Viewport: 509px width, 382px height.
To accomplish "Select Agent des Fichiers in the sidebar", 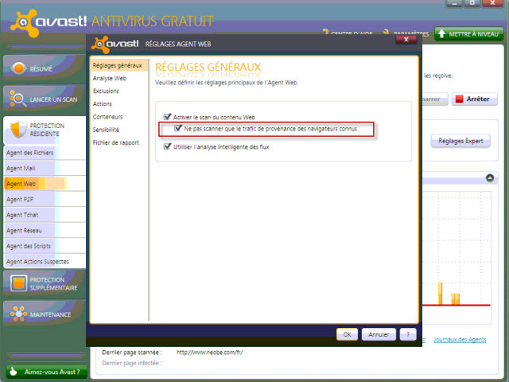I will coord(45,153).
